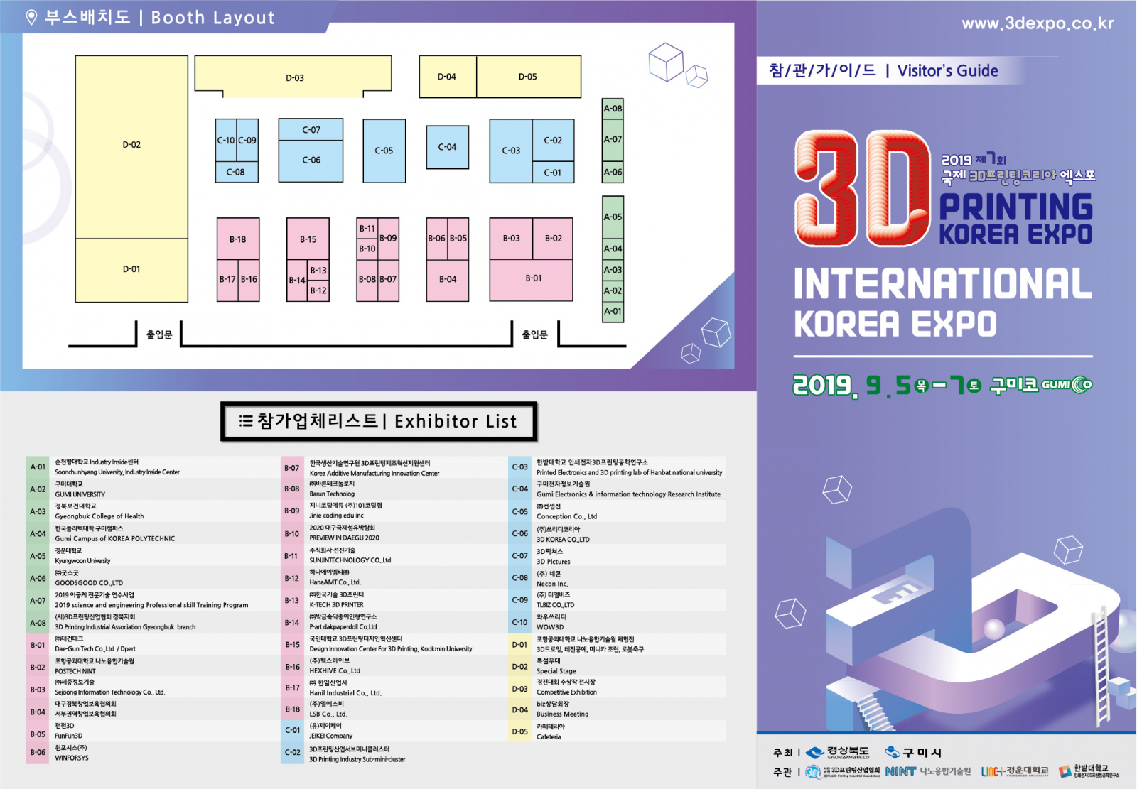Click '3D Printing Industry Sub-mini-cluster' entry
This screenshot has width=1137, height=789.
pos(357,760)
